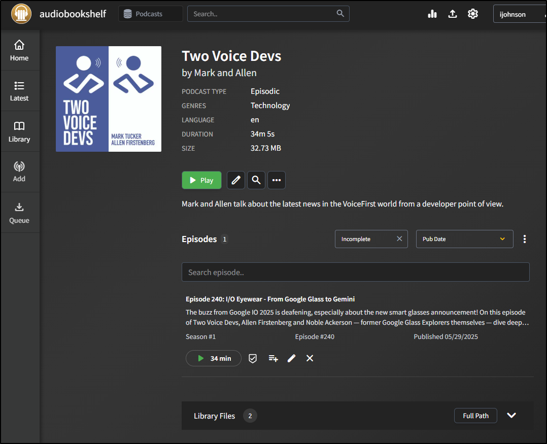Viewport: 547px width, 444px height.
Task: Edit podcast details with pencil button
Action: tap(236, 180)
